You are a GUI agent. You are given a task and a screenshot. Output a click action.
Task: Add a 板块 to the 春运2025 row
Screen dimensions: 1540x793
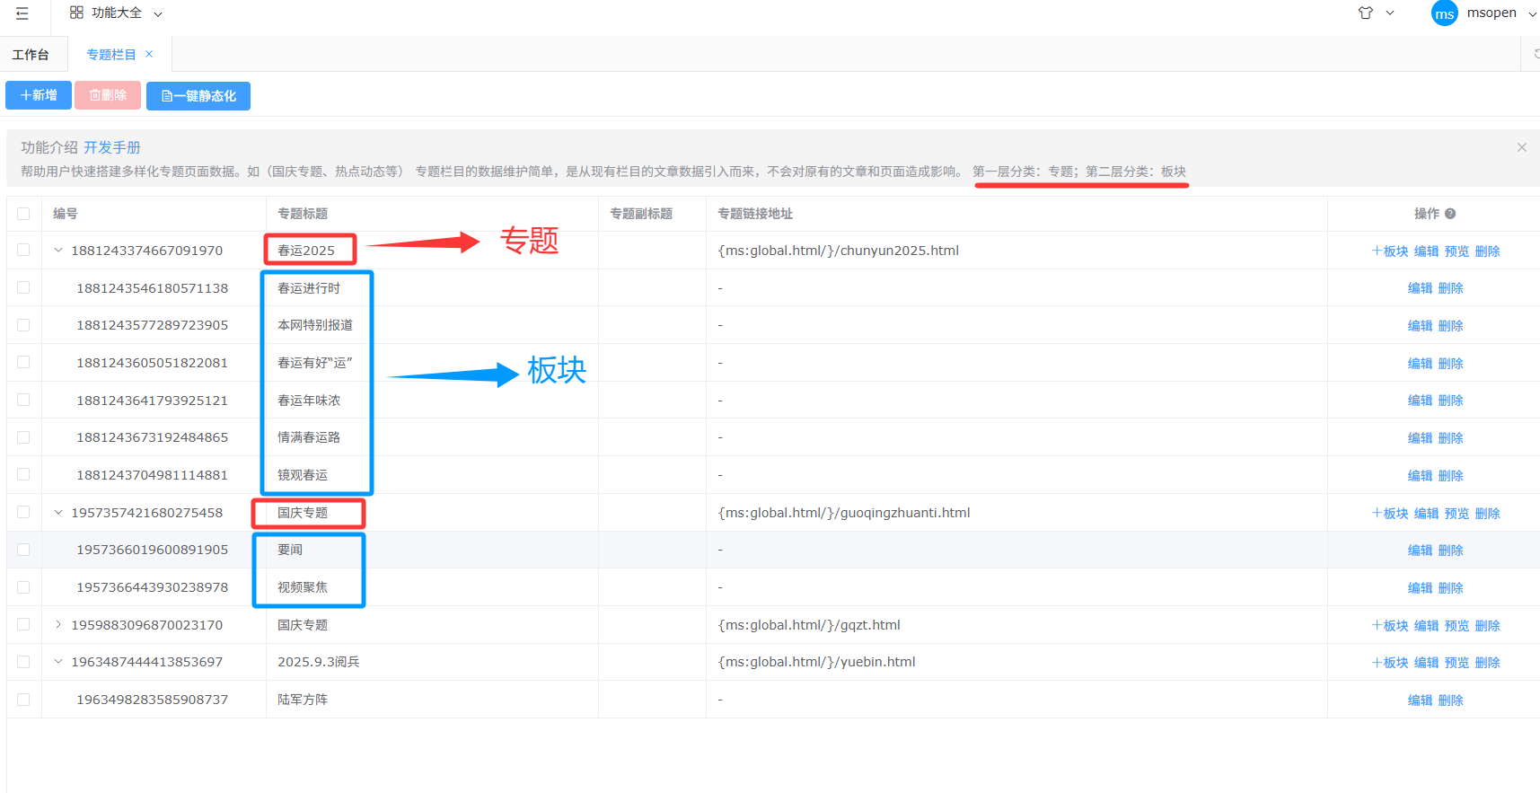[x=1389, y=251]
